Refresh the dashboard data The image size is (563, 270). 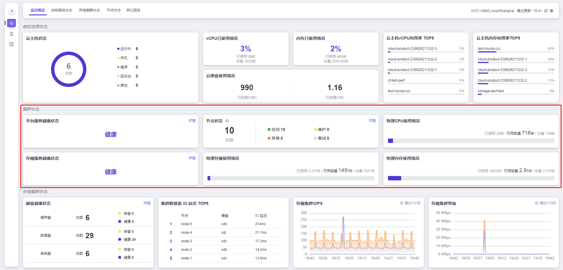pos(546,11)
